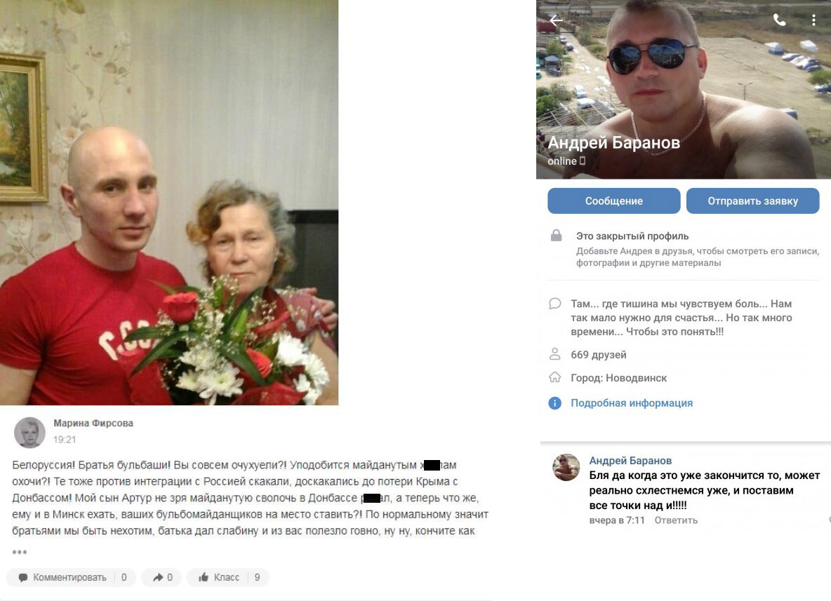This screenshot has width=831, height=601.
Task: Tap the friends count person icon
Action: click(555, 353)
